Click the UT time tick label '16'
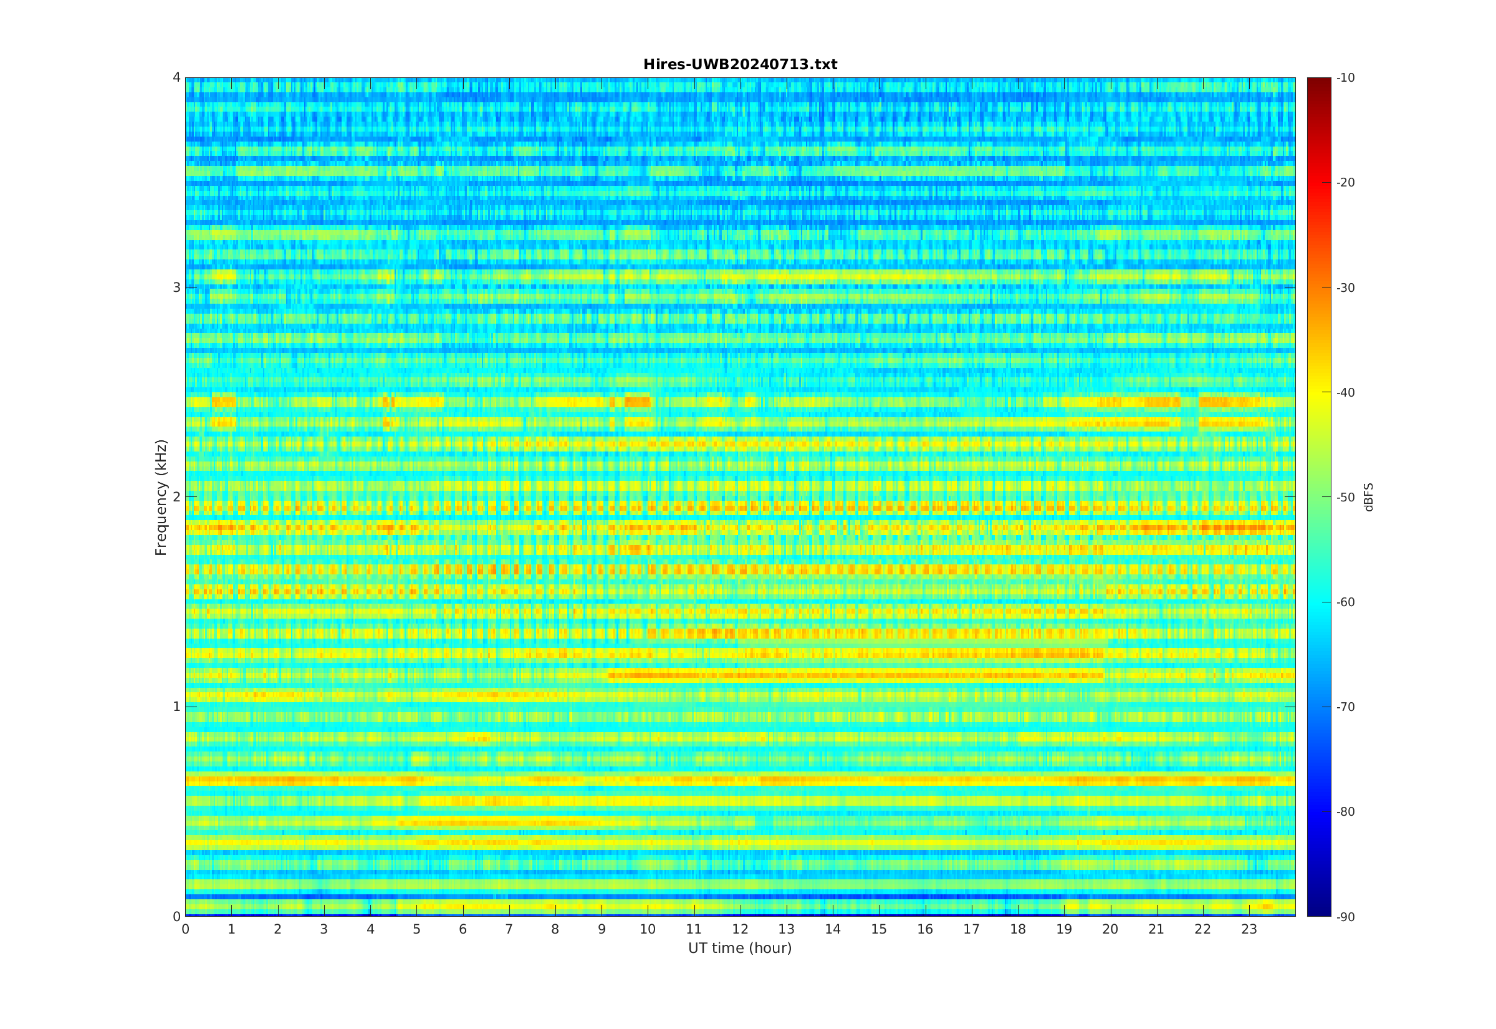This screenshot has height=1029, width=1496. 925,929
